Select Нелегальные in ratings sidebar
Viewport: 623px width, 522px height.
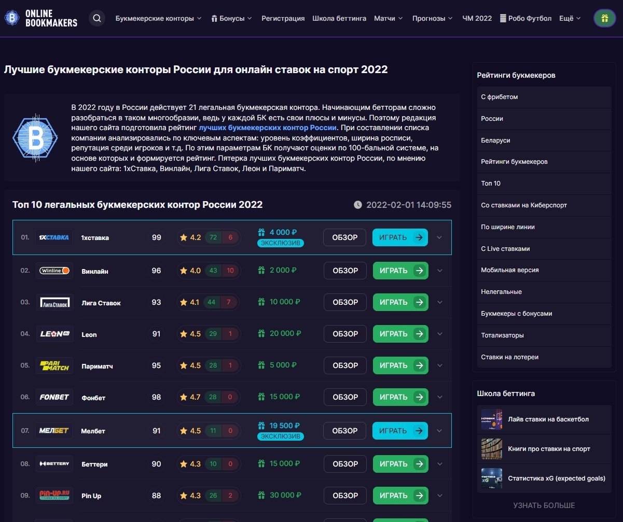click(544, 292)
